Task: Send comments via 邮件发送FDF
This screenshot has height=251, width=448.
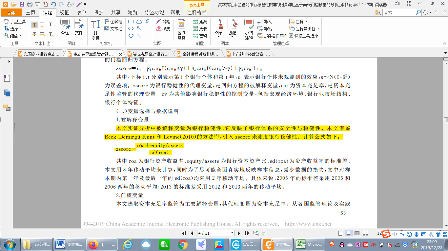Action: (272, 36)
